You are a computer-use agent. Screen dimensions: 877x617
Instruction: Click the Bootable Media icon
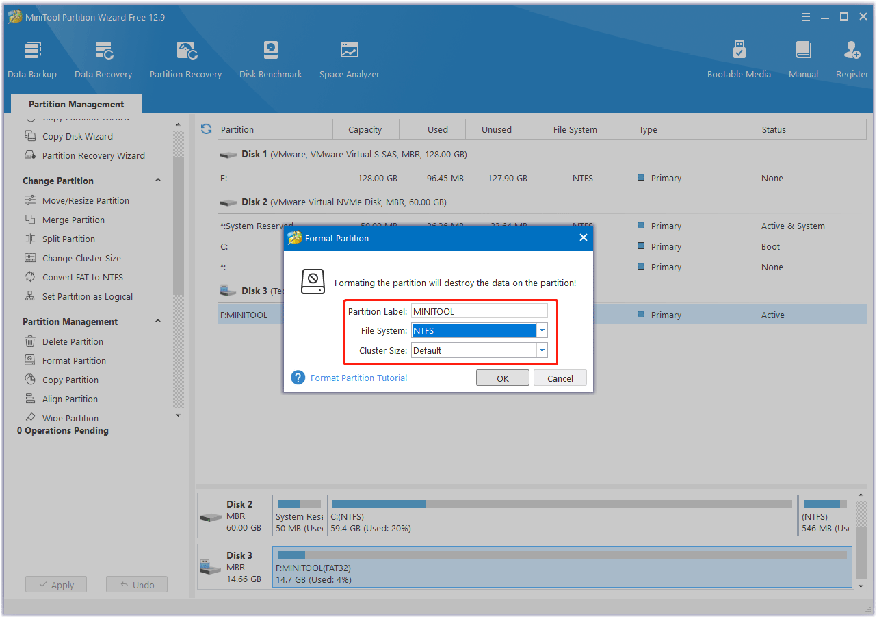point(739,58)
